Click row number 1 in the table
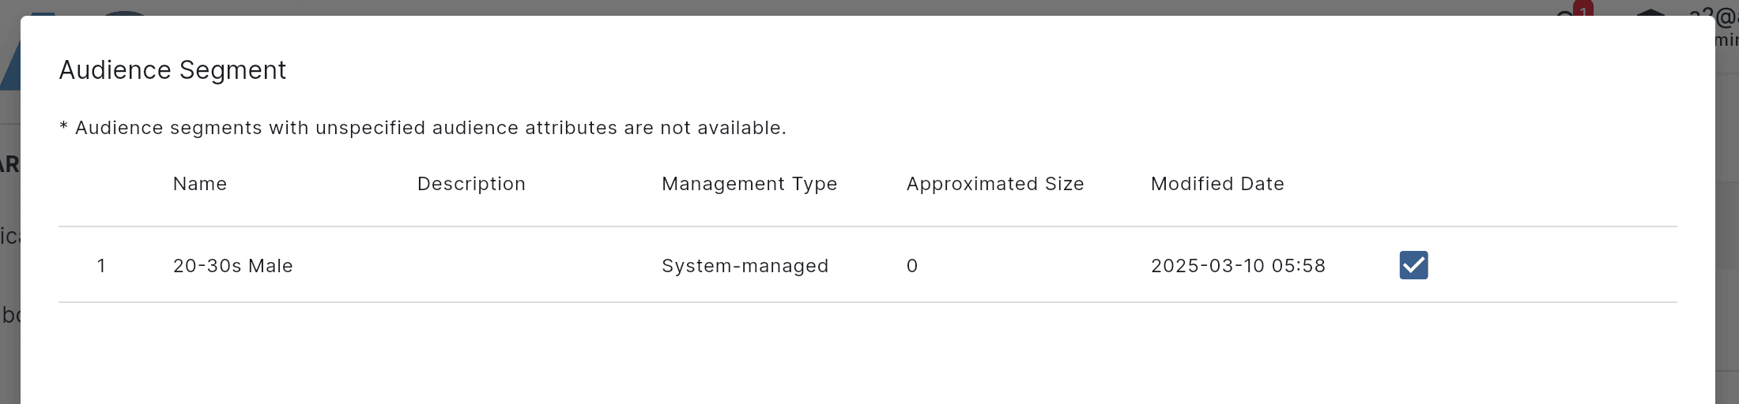Viewport: 1739px width, 404px height. pos(101,266)
